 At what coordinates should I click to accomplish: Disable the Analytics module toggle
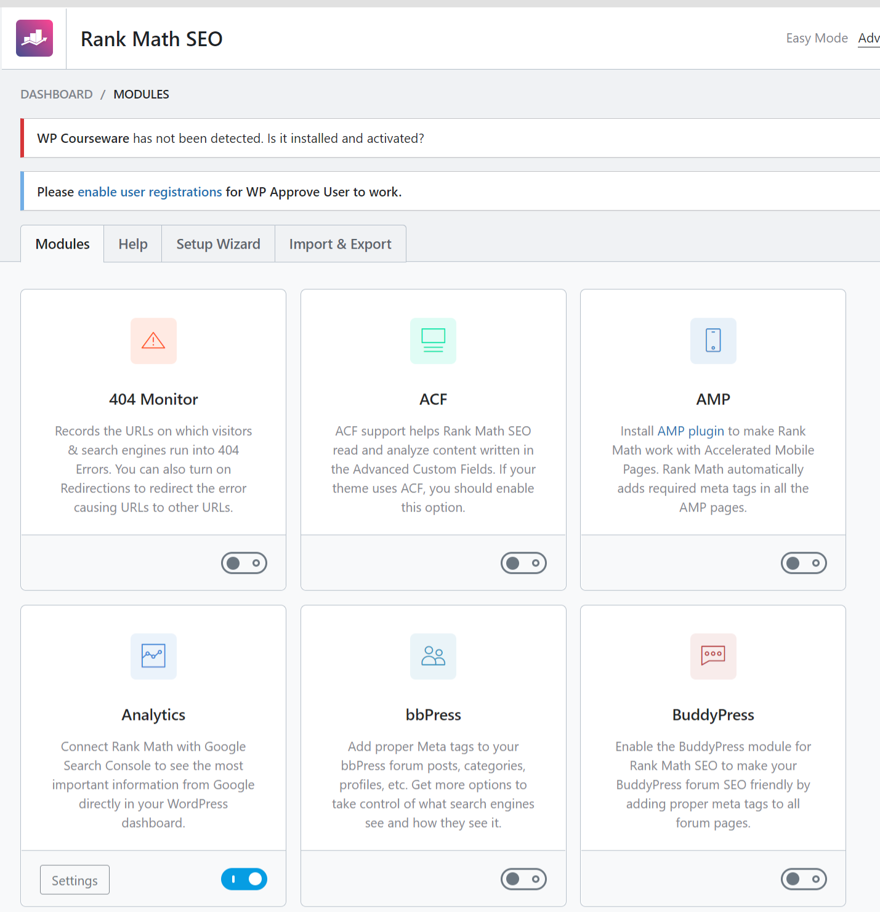point(244,879)
